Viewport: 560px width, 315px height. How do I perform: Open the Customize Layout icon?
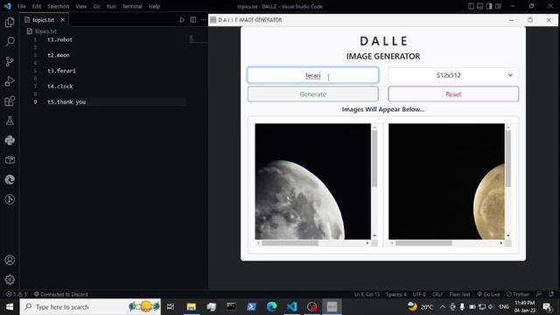(498, 6)
